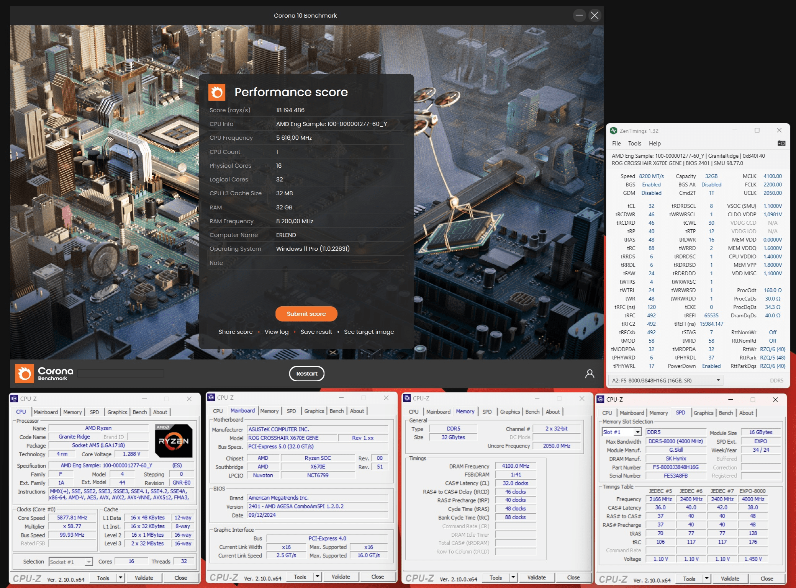This screenshot has width=796, height=588.
Task: Click Validate in CPU-Z CPU window
Action: (144, 578)
